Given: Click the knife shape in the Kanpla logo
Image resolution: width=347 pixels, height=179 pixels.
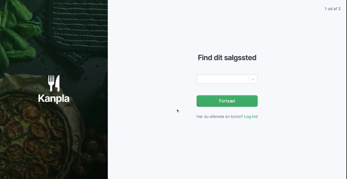Looking at the screenshot, I should 57,83.
